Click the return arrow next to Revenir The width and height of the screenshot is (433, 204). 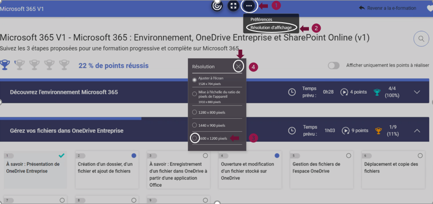tap(362, 8)
